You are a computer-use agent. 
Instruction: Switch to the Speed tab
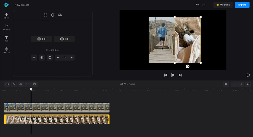tap(60, 15)
